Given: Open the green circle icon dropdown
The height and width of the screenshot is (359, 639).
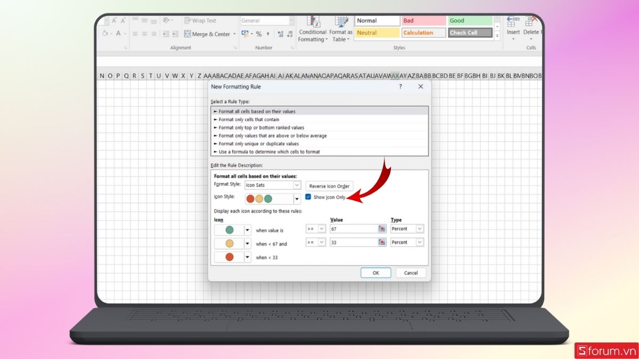Looking at the screenshot, I should [247, 230].
